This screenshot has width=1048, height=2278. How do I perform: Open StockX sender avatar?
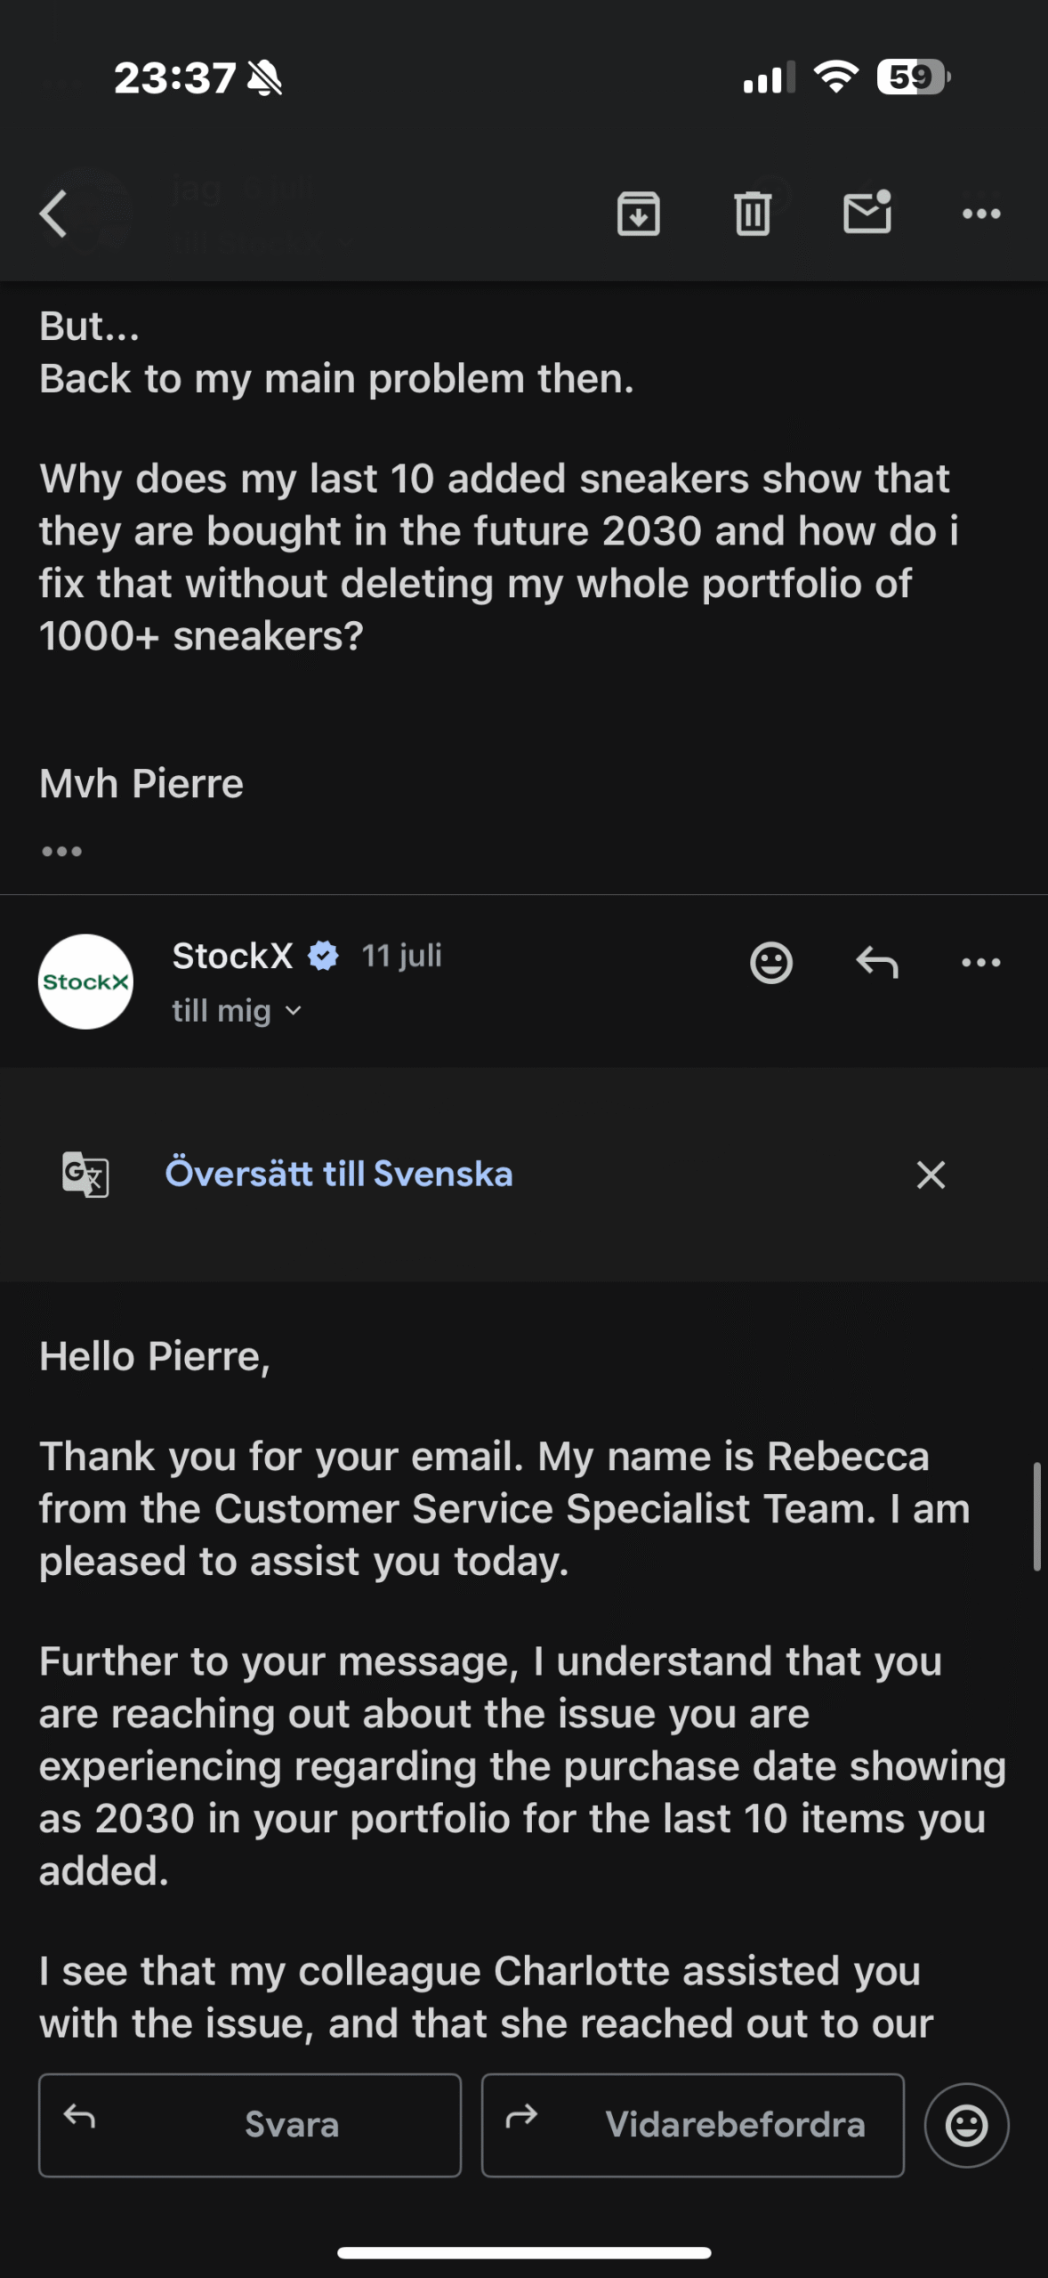pyautogui.click(x=85, y=981)
